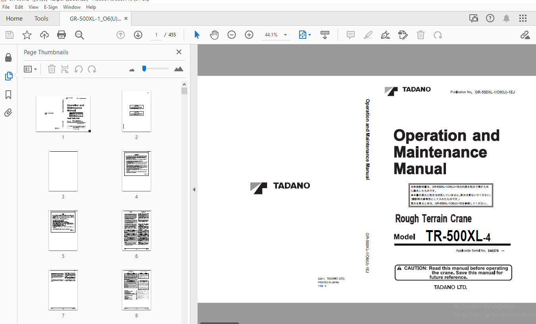Select page 5 thumbnail
536x324 pixels.
pos(63,230)
